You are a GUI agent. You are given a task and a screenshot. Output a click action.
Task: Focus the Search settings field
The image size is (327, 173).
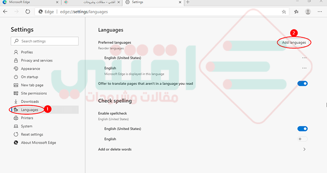click(45, 41)
